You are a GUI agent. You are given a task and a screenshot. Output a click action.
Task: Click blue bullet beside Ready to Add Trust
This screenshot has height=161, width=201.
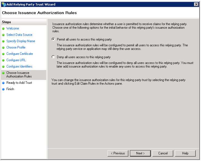[3, 83]
